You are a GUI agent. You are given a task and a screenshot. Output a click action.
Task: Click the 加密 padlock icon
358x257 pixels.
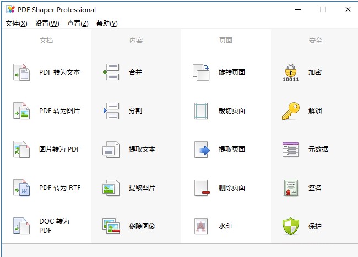point(291,72)
